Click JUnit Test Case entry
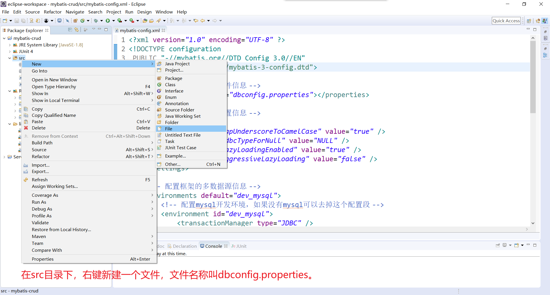The width and height of the screenshot is (550, 295). pyautogui.click(x=191, y=147)
